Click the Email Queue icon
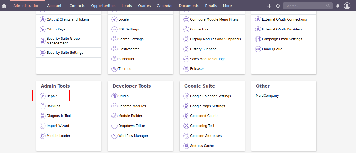 (258, 49)
